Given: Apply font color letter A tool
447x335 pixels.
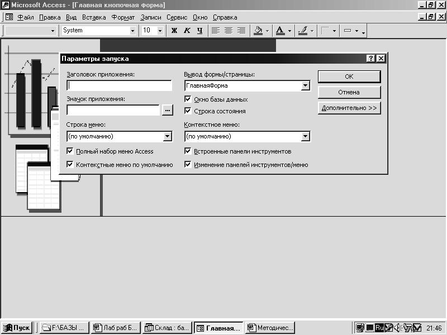Looking at the screenshot, I should tap(280, 31).
